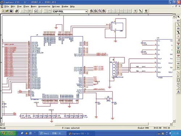This screenshot has width=181, height=136.
Task: Select the Place Ground tool
Action: pos(178,48)
